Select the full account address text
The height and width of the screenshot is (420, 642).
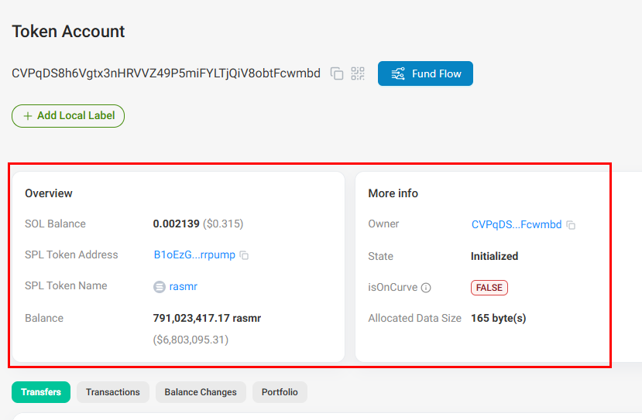166,73
